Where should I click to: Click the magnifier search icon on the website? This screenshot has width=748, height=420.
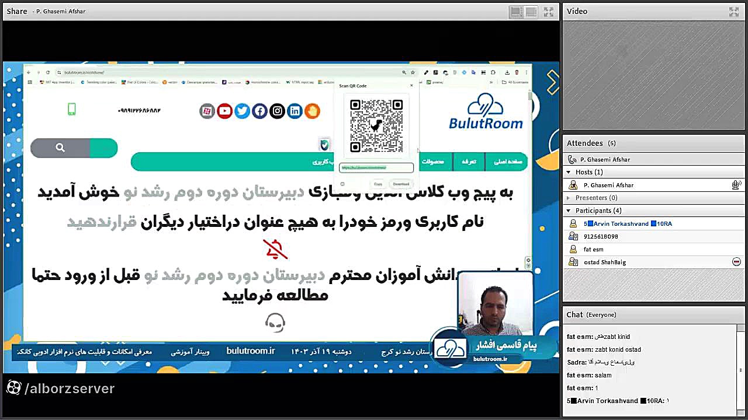point(60,148)
